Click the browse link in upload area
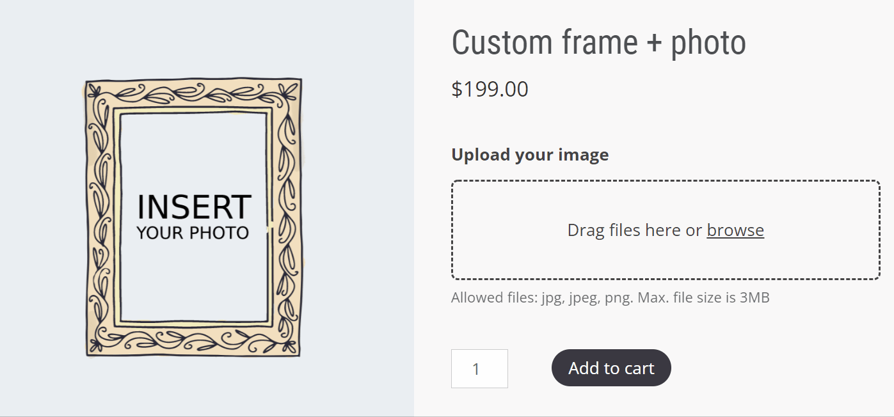The height and width of the screenshot is (417, 894). tap(735, 230)
